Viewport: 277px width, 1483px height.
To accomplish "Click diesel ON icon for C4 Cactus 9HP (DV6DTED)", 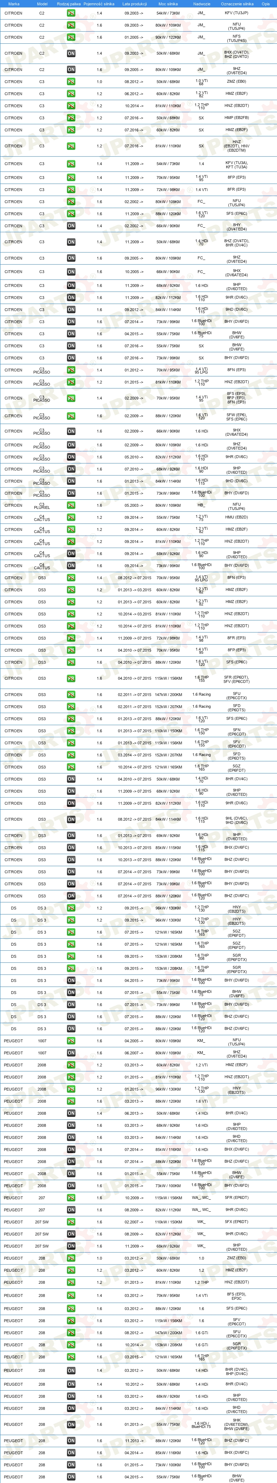I will pyautogui.click(x=71, y=554).
